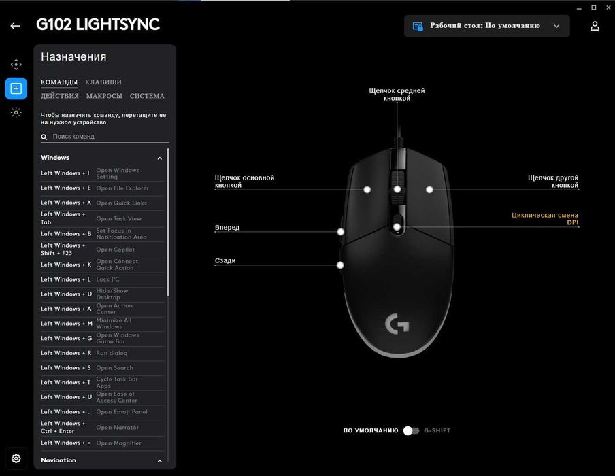Close the G HUB window
This screenshot has height=476, width=615.
(x=608, y=8)
